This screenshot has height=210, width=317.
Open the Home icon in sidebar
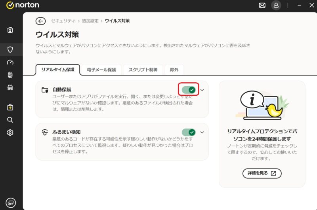[x=10, y=30]
